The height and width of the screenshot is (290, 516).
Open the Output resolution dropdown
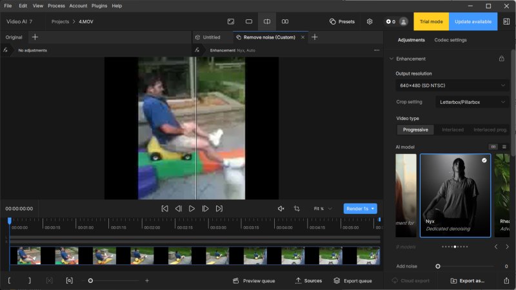point(452,85)
